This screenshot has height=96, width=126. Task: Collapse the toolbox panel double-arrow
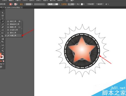[2, 9]
